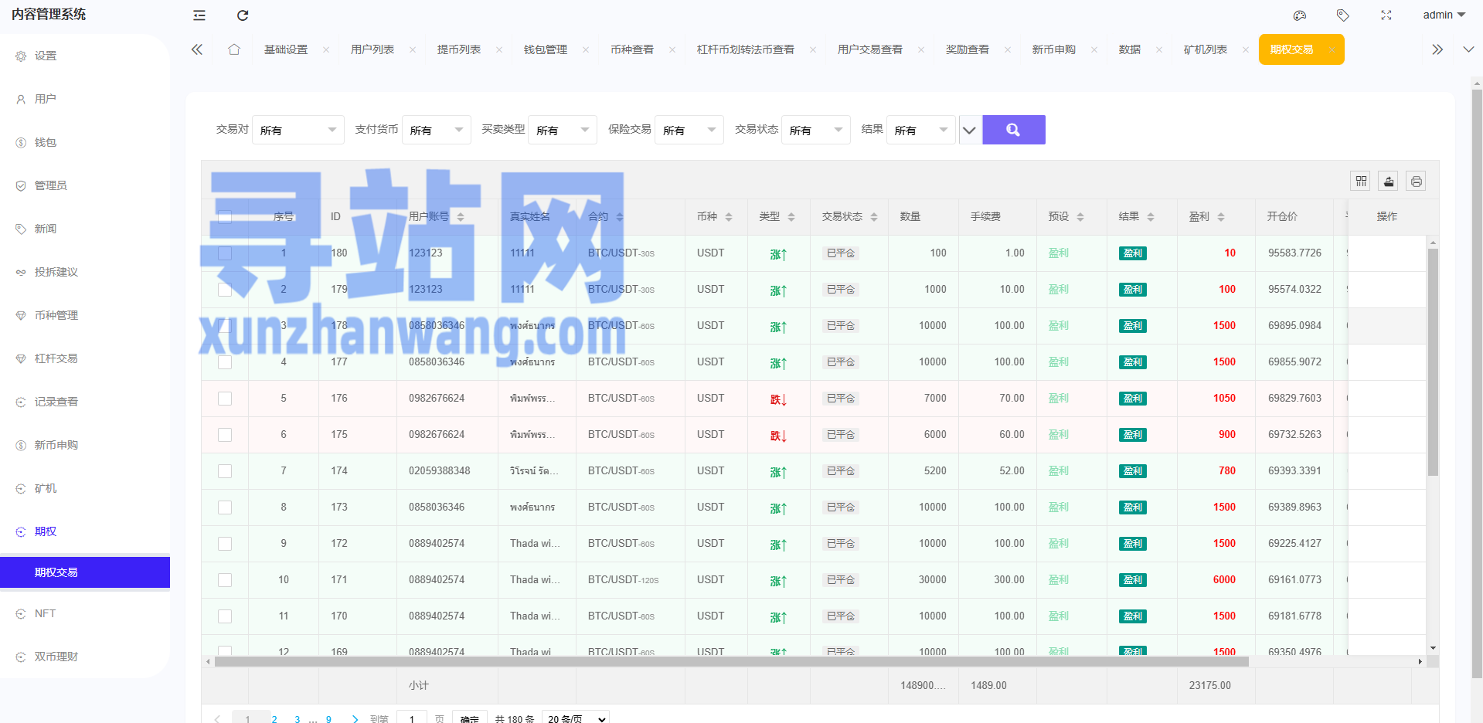Open the theme palette icon
Image resolution: width=1483 pixels, height=723 pixels.
[x=1300, y=15]
